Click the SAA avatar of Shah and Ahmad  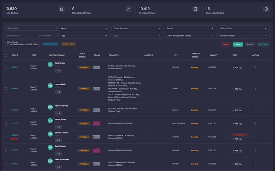(50, 161)
